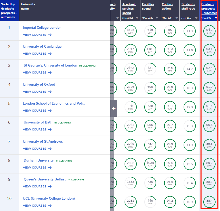Viewport: 220px width, 211px height.
Task: Toggle sort arrow under Graduate prospects outcomes
Action: point(216,18)
